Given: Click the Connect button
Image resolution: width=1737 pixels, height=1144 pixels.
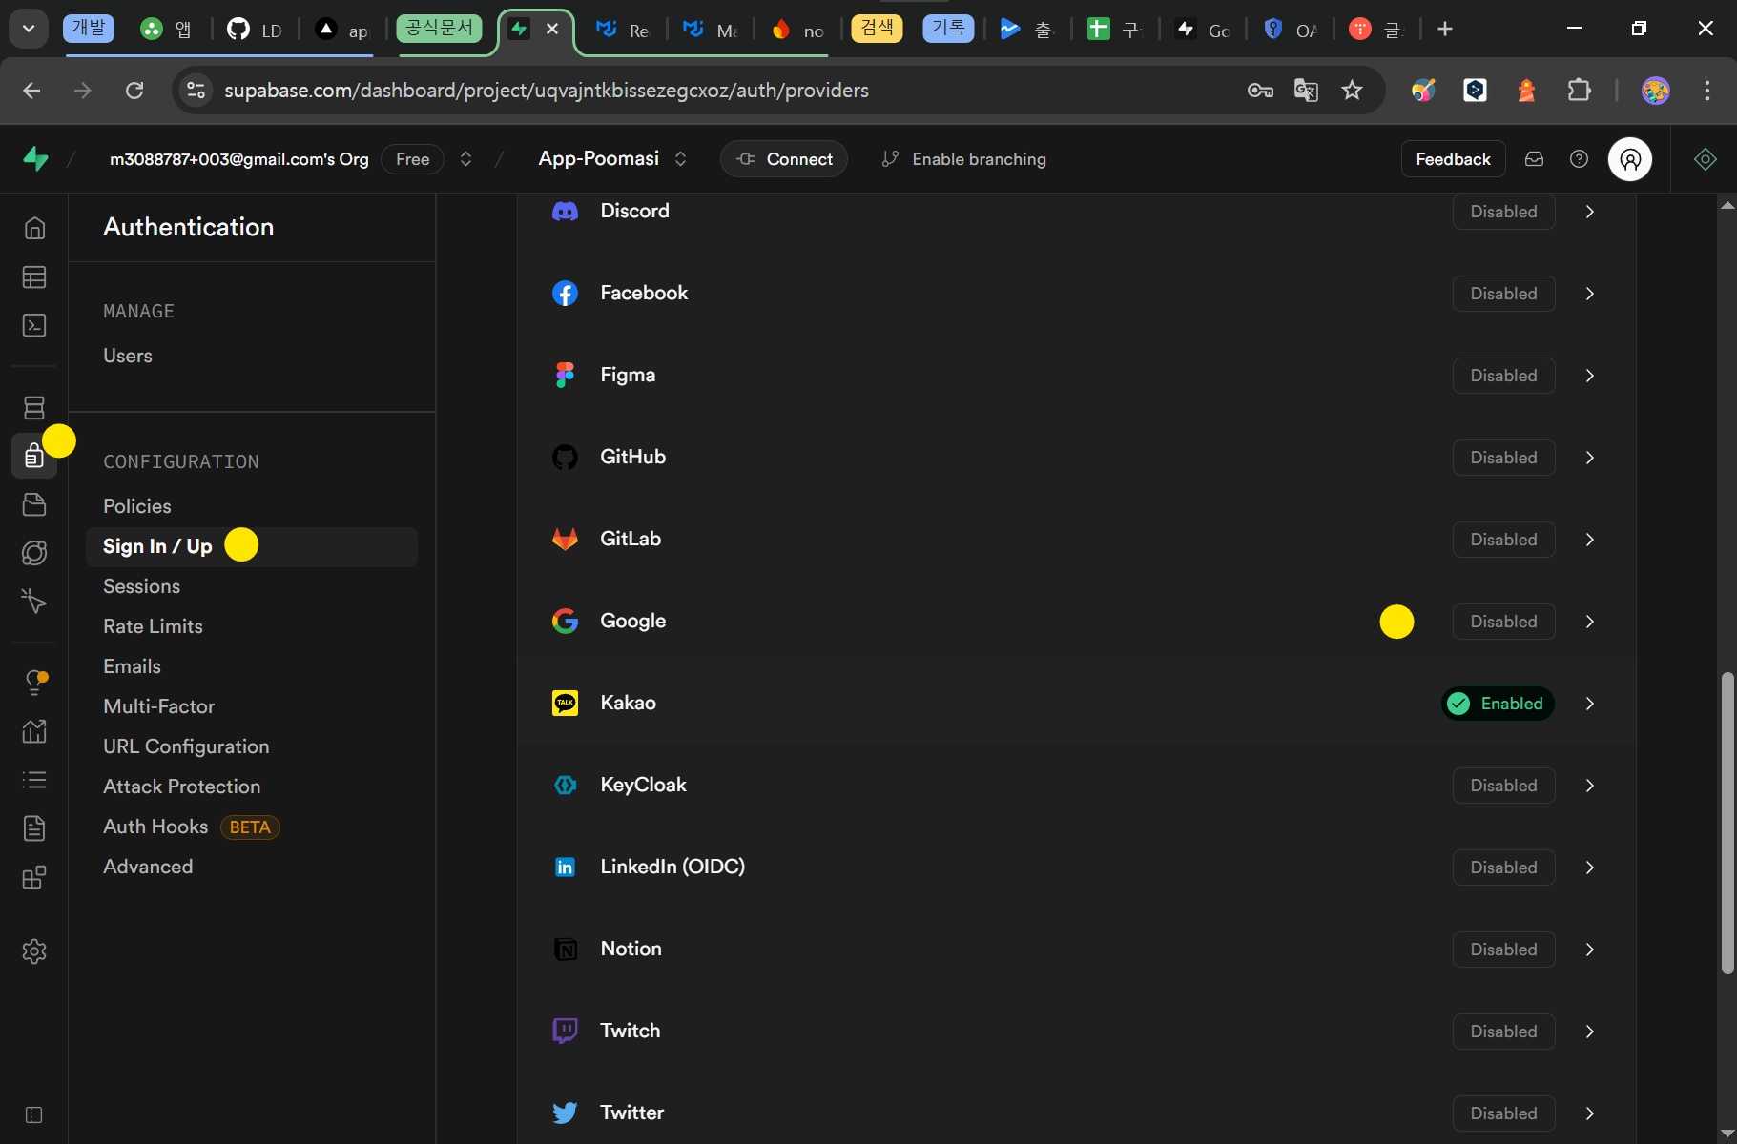Looking at the screenshot, I should coord(784,159).
